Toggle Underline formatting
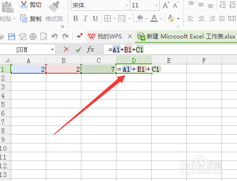237x181 pixels. pyautogui.click(x=95, y=19)
